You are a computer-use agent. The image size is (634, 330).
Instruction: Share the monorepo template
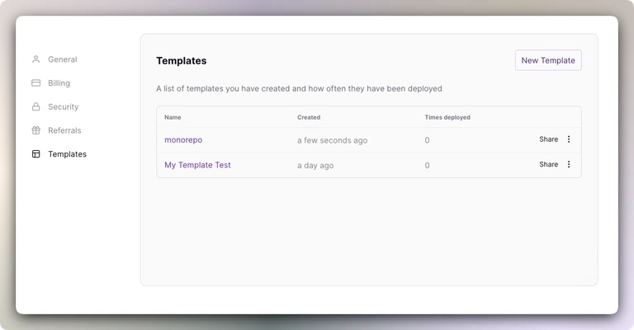click(x=549, y=139)
